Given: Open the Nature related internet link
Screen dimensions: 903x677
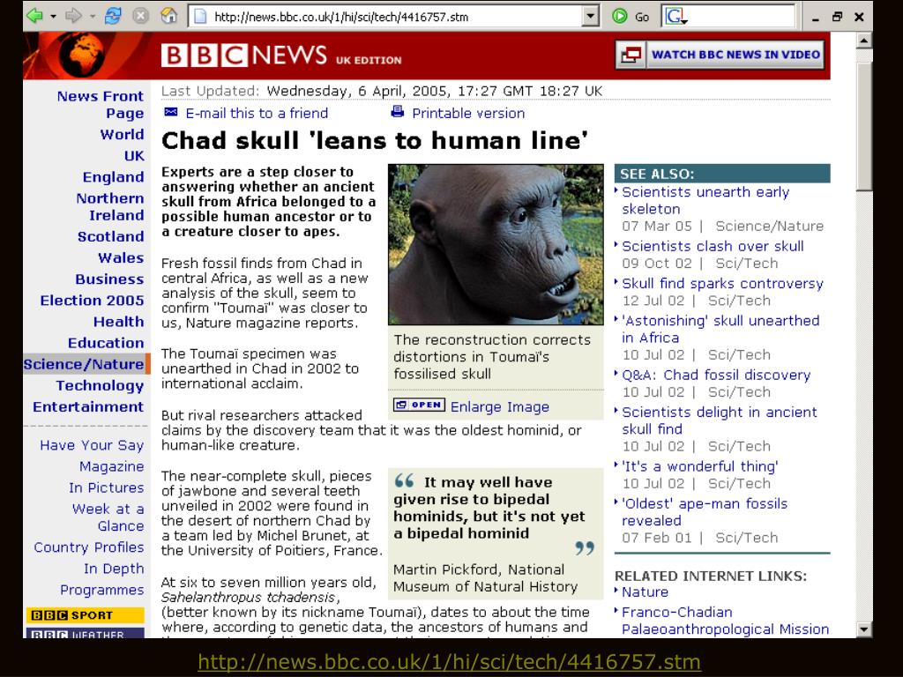Looking at the screenshot, I should 645,592.
